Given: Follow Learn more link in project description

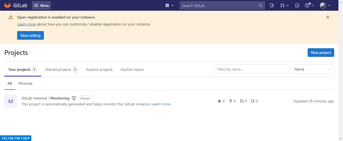Looking at the screenshot, I should 161,104.
